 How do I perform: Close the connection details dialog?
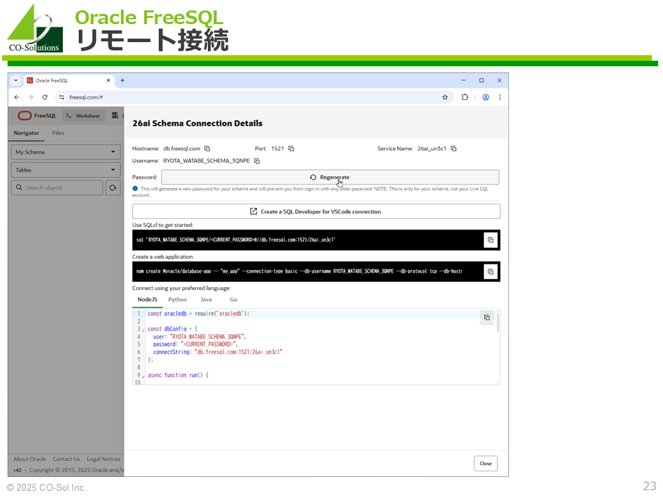click(x=486, y=463)
